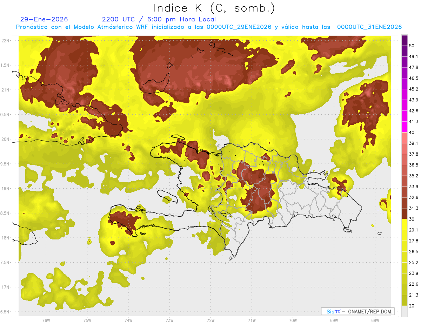Click the bright yellow swatch between 29.1 and 30
This screenshot has height=325, width=421.
pos(405,224)
